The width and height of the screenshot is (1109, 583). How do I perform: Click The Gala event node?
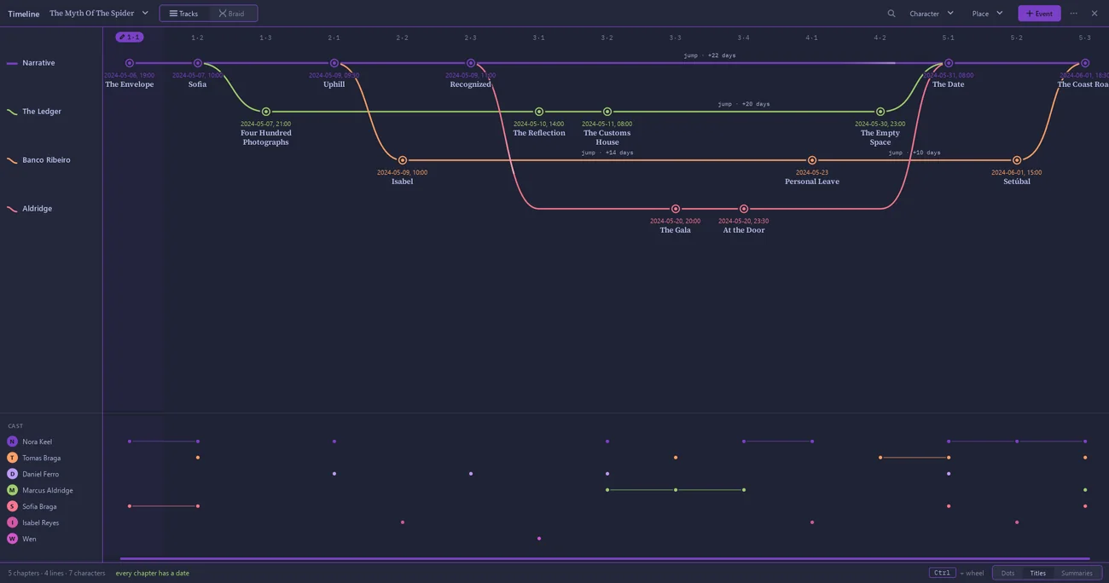coord(676,209)
